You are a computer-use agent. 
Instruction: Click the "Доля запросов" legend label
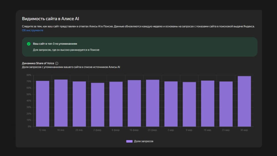coord(143,141)
